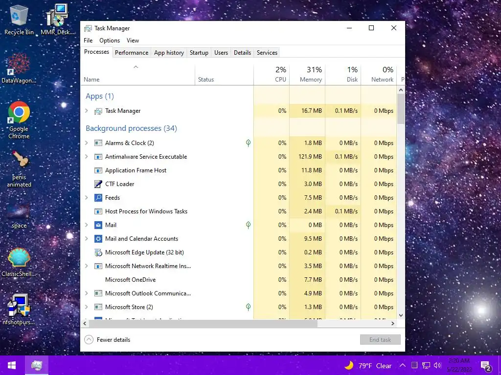Click the Task Manager process icon in Apps
This screenshot has width=501, height=375.
tap(98, 111)
